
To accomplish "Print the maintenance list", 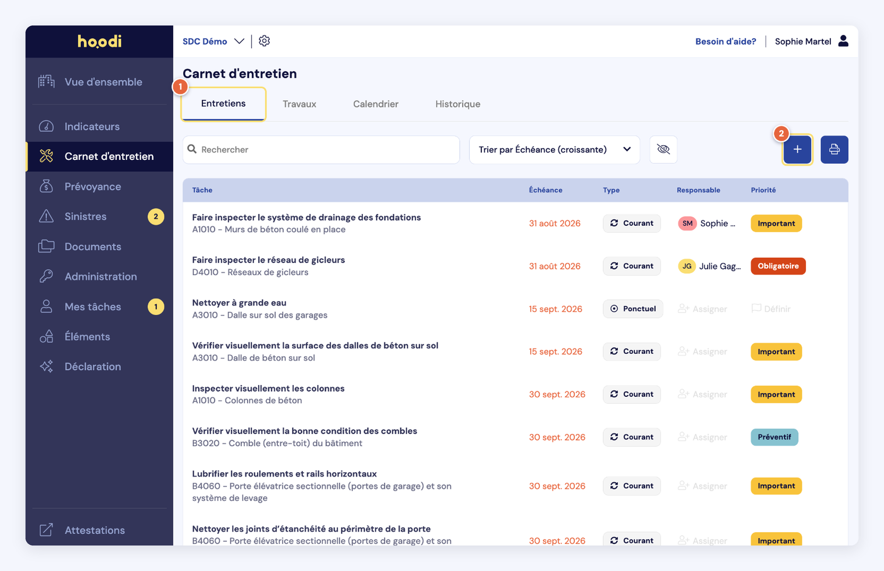I will tap(834, 149).
